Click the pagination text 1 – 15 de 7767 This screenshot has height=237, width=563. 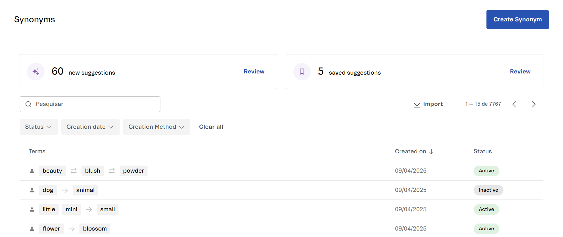tap(483, 104)
